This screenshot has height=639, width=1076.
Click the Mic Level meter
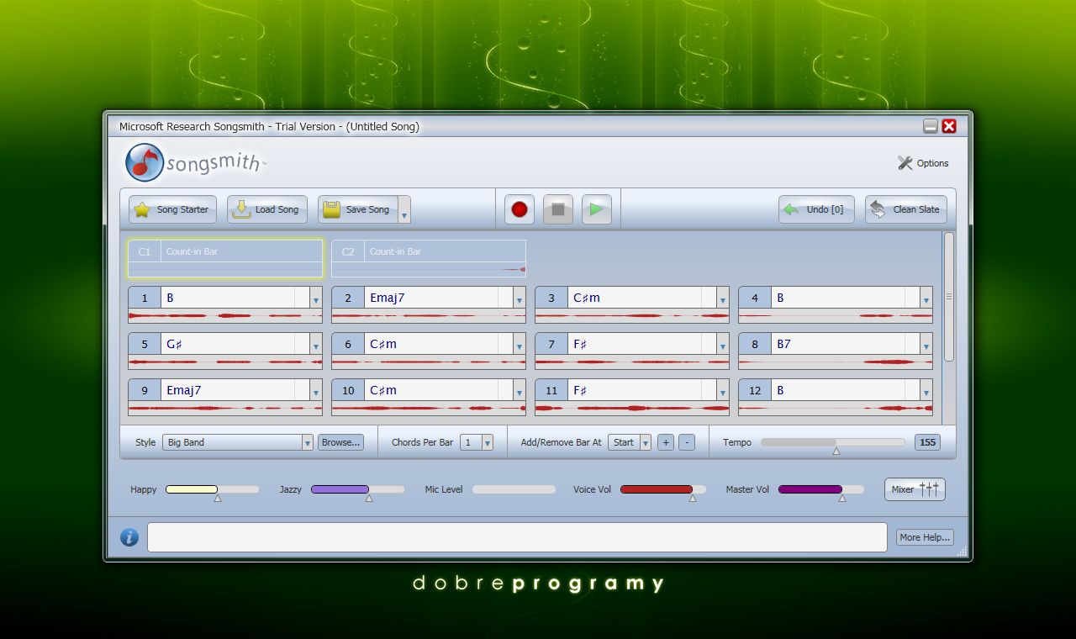coord(514,489)
